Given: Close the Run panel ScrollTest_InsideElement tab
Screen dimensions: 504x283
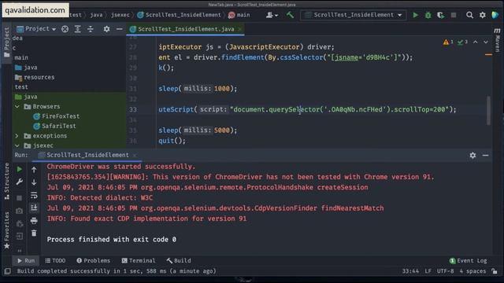Looking at the screenshot, I should click(x=135, y=155).
